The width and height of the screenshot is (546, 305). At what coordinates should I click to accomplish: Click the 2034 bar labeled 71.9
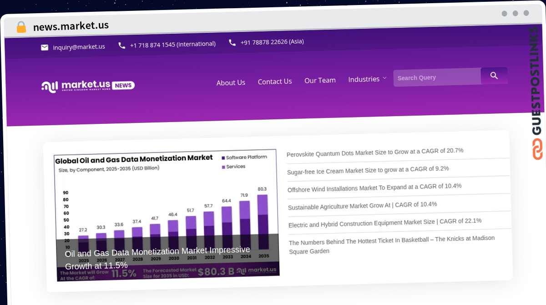pos(245,225)
